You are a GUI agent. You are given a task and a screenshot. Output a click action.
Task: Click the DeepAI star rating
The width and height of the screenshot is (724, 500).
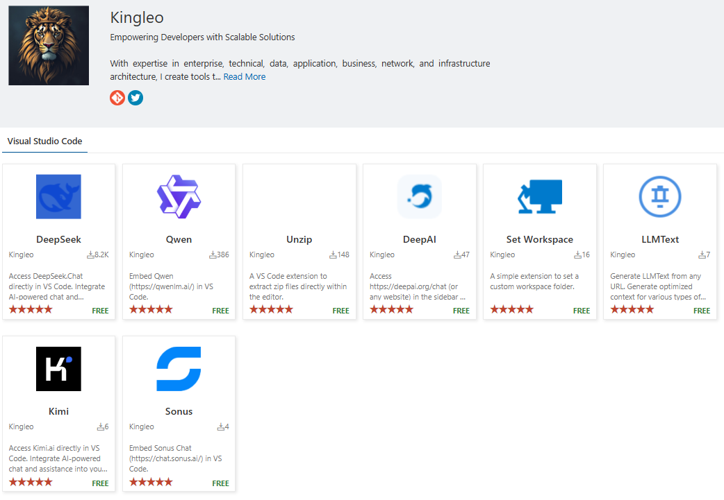click(392, 309)
